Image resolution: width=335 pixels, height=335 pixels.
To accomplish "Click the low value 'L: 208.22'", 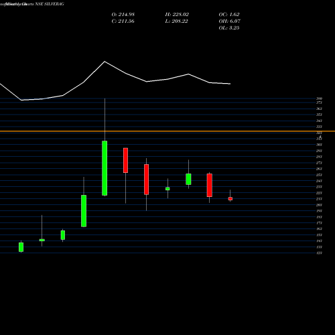I will pos(176,21).
